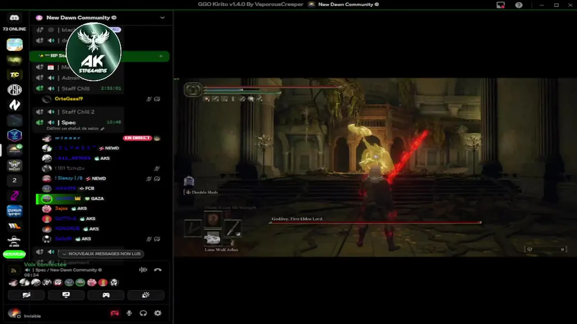Viewport: 577px width, 324px height.
Task: Share your screen button
Action: pyautogui.click(x=66, y=295)
